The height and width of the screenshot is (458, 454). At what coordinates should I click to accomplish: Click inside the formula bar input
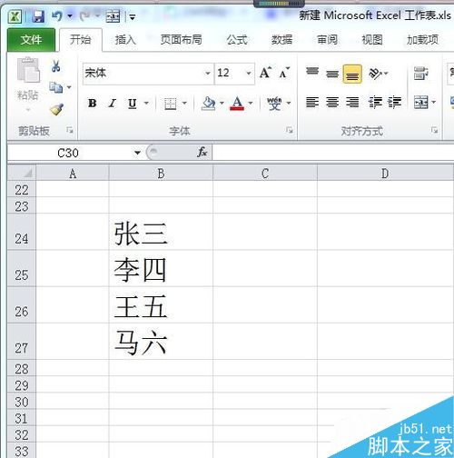point(333,153)
